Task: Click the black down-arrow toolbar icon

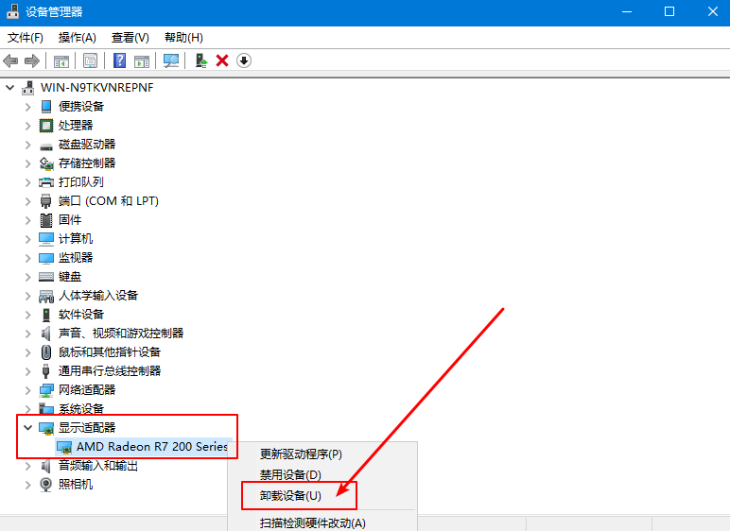Action: [244, 60]
